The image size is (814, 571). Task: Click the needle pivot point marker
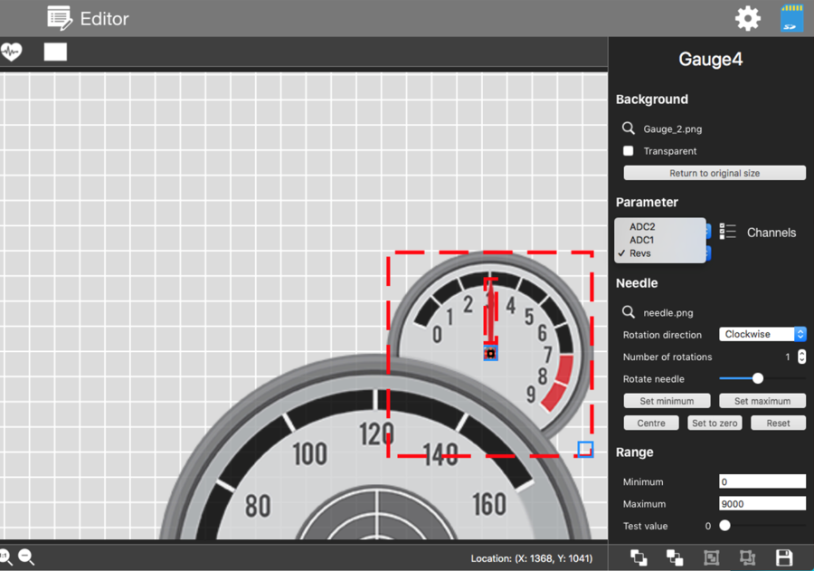[x=490, y=353]
